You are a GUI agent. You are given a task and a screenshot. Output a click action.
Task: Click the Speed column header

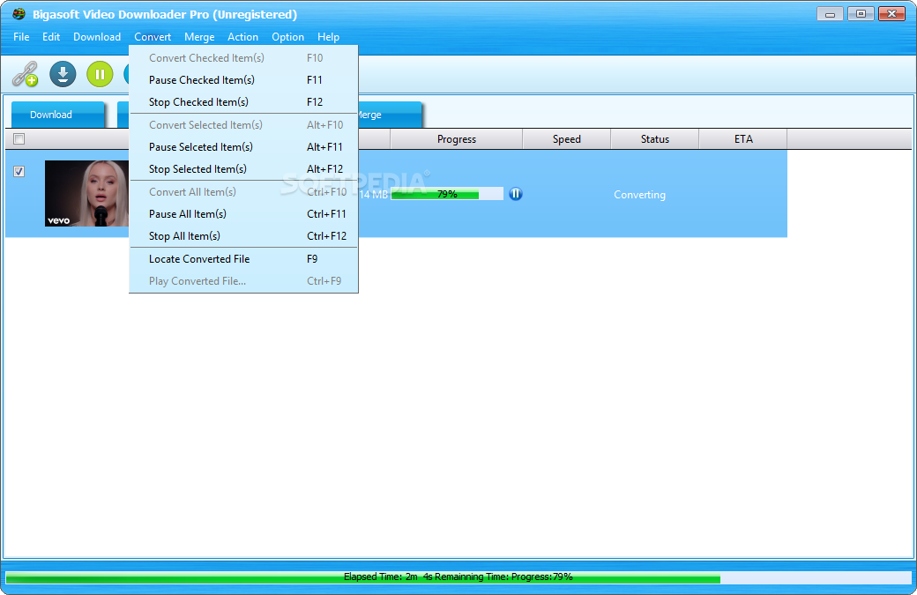[x=567, y=139]
